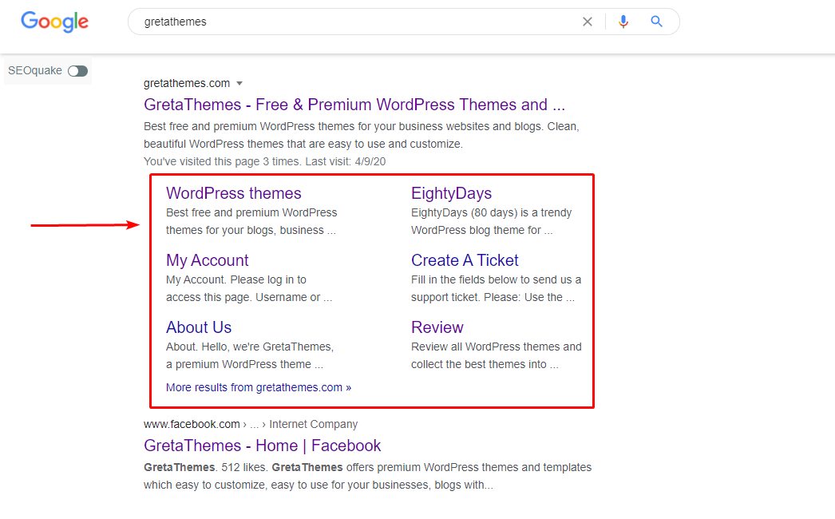Click the Internet Company breadcrumb text

click(x=313, y=424)
